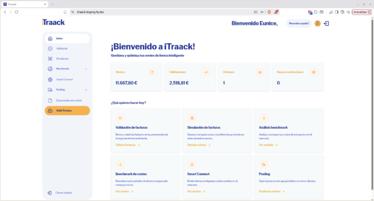Viewport: 374px width, 201px height.
Task: Click the Simulación de facturas card icon
Action: 192,118
